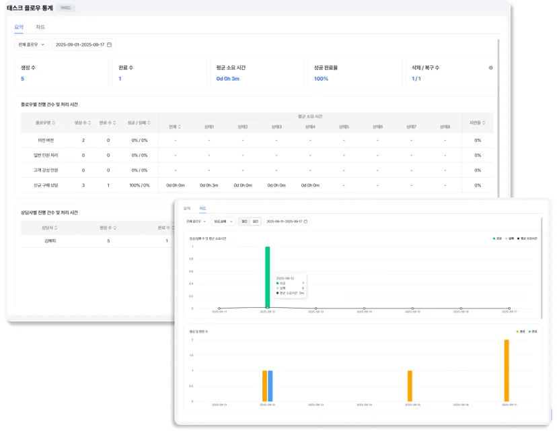The image size is (557, 431).
Task: Sort flow table by 완료 수 arrows
Action: coord(114,123)
